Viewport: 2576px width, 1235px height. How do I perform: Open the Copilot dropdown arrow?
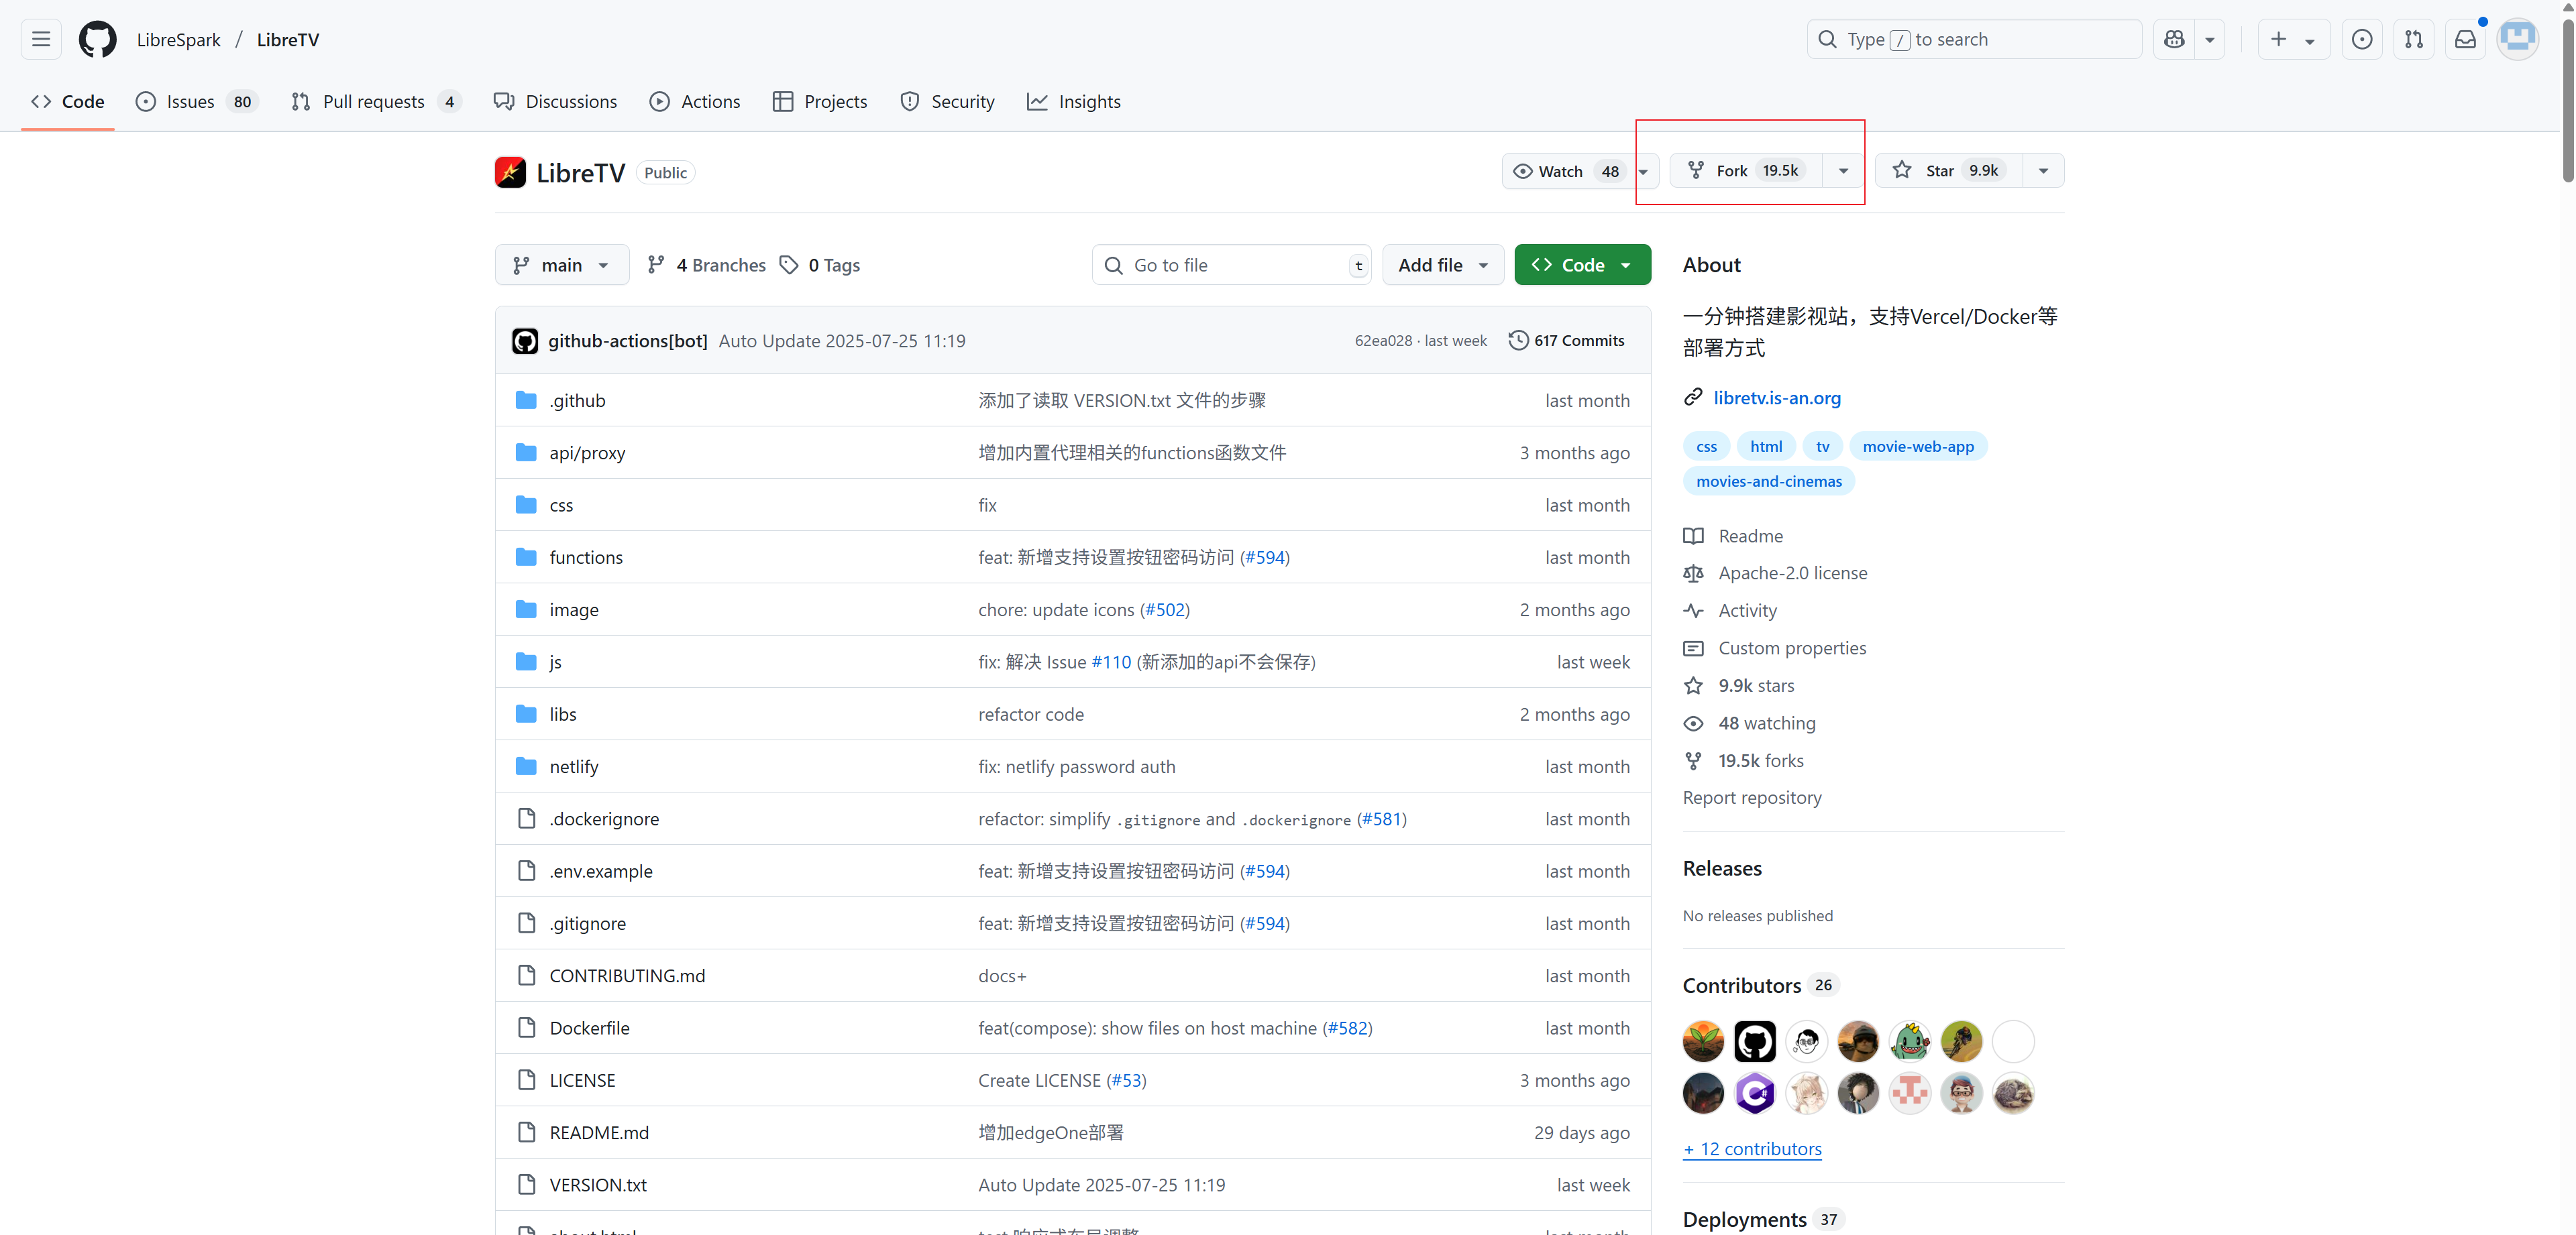[2210, 39]
